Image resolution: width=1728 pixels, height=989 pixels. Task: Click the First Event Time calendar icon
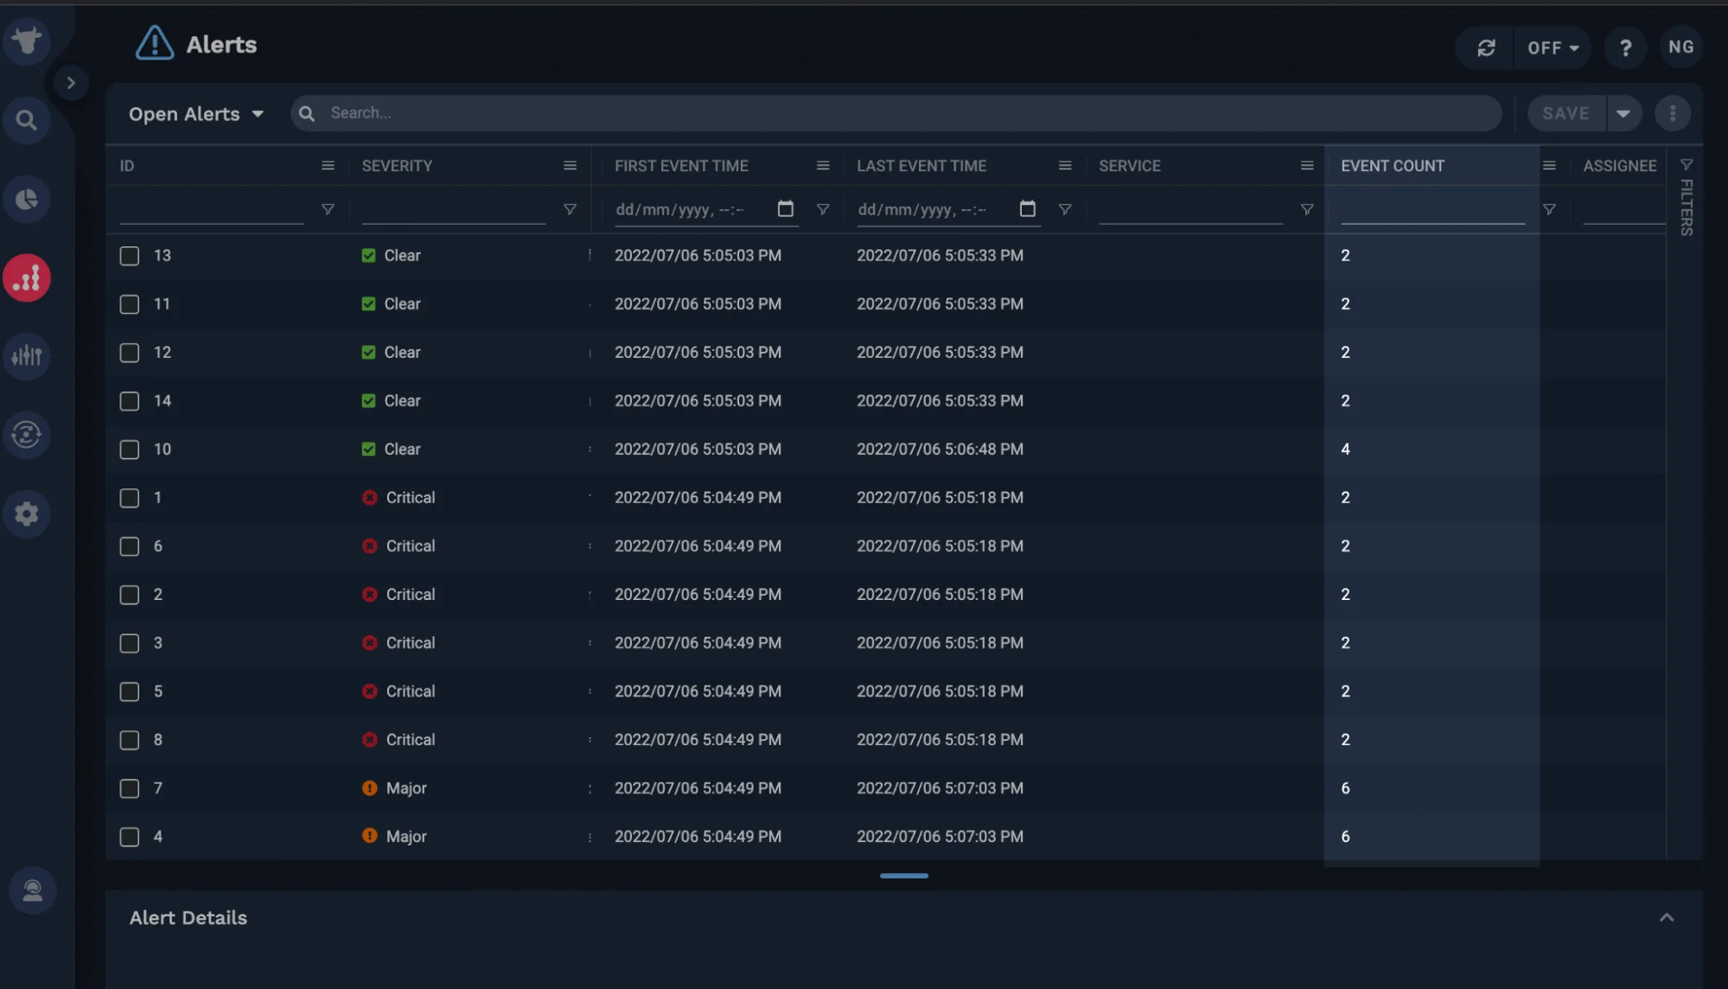click(x=785, y=208)
